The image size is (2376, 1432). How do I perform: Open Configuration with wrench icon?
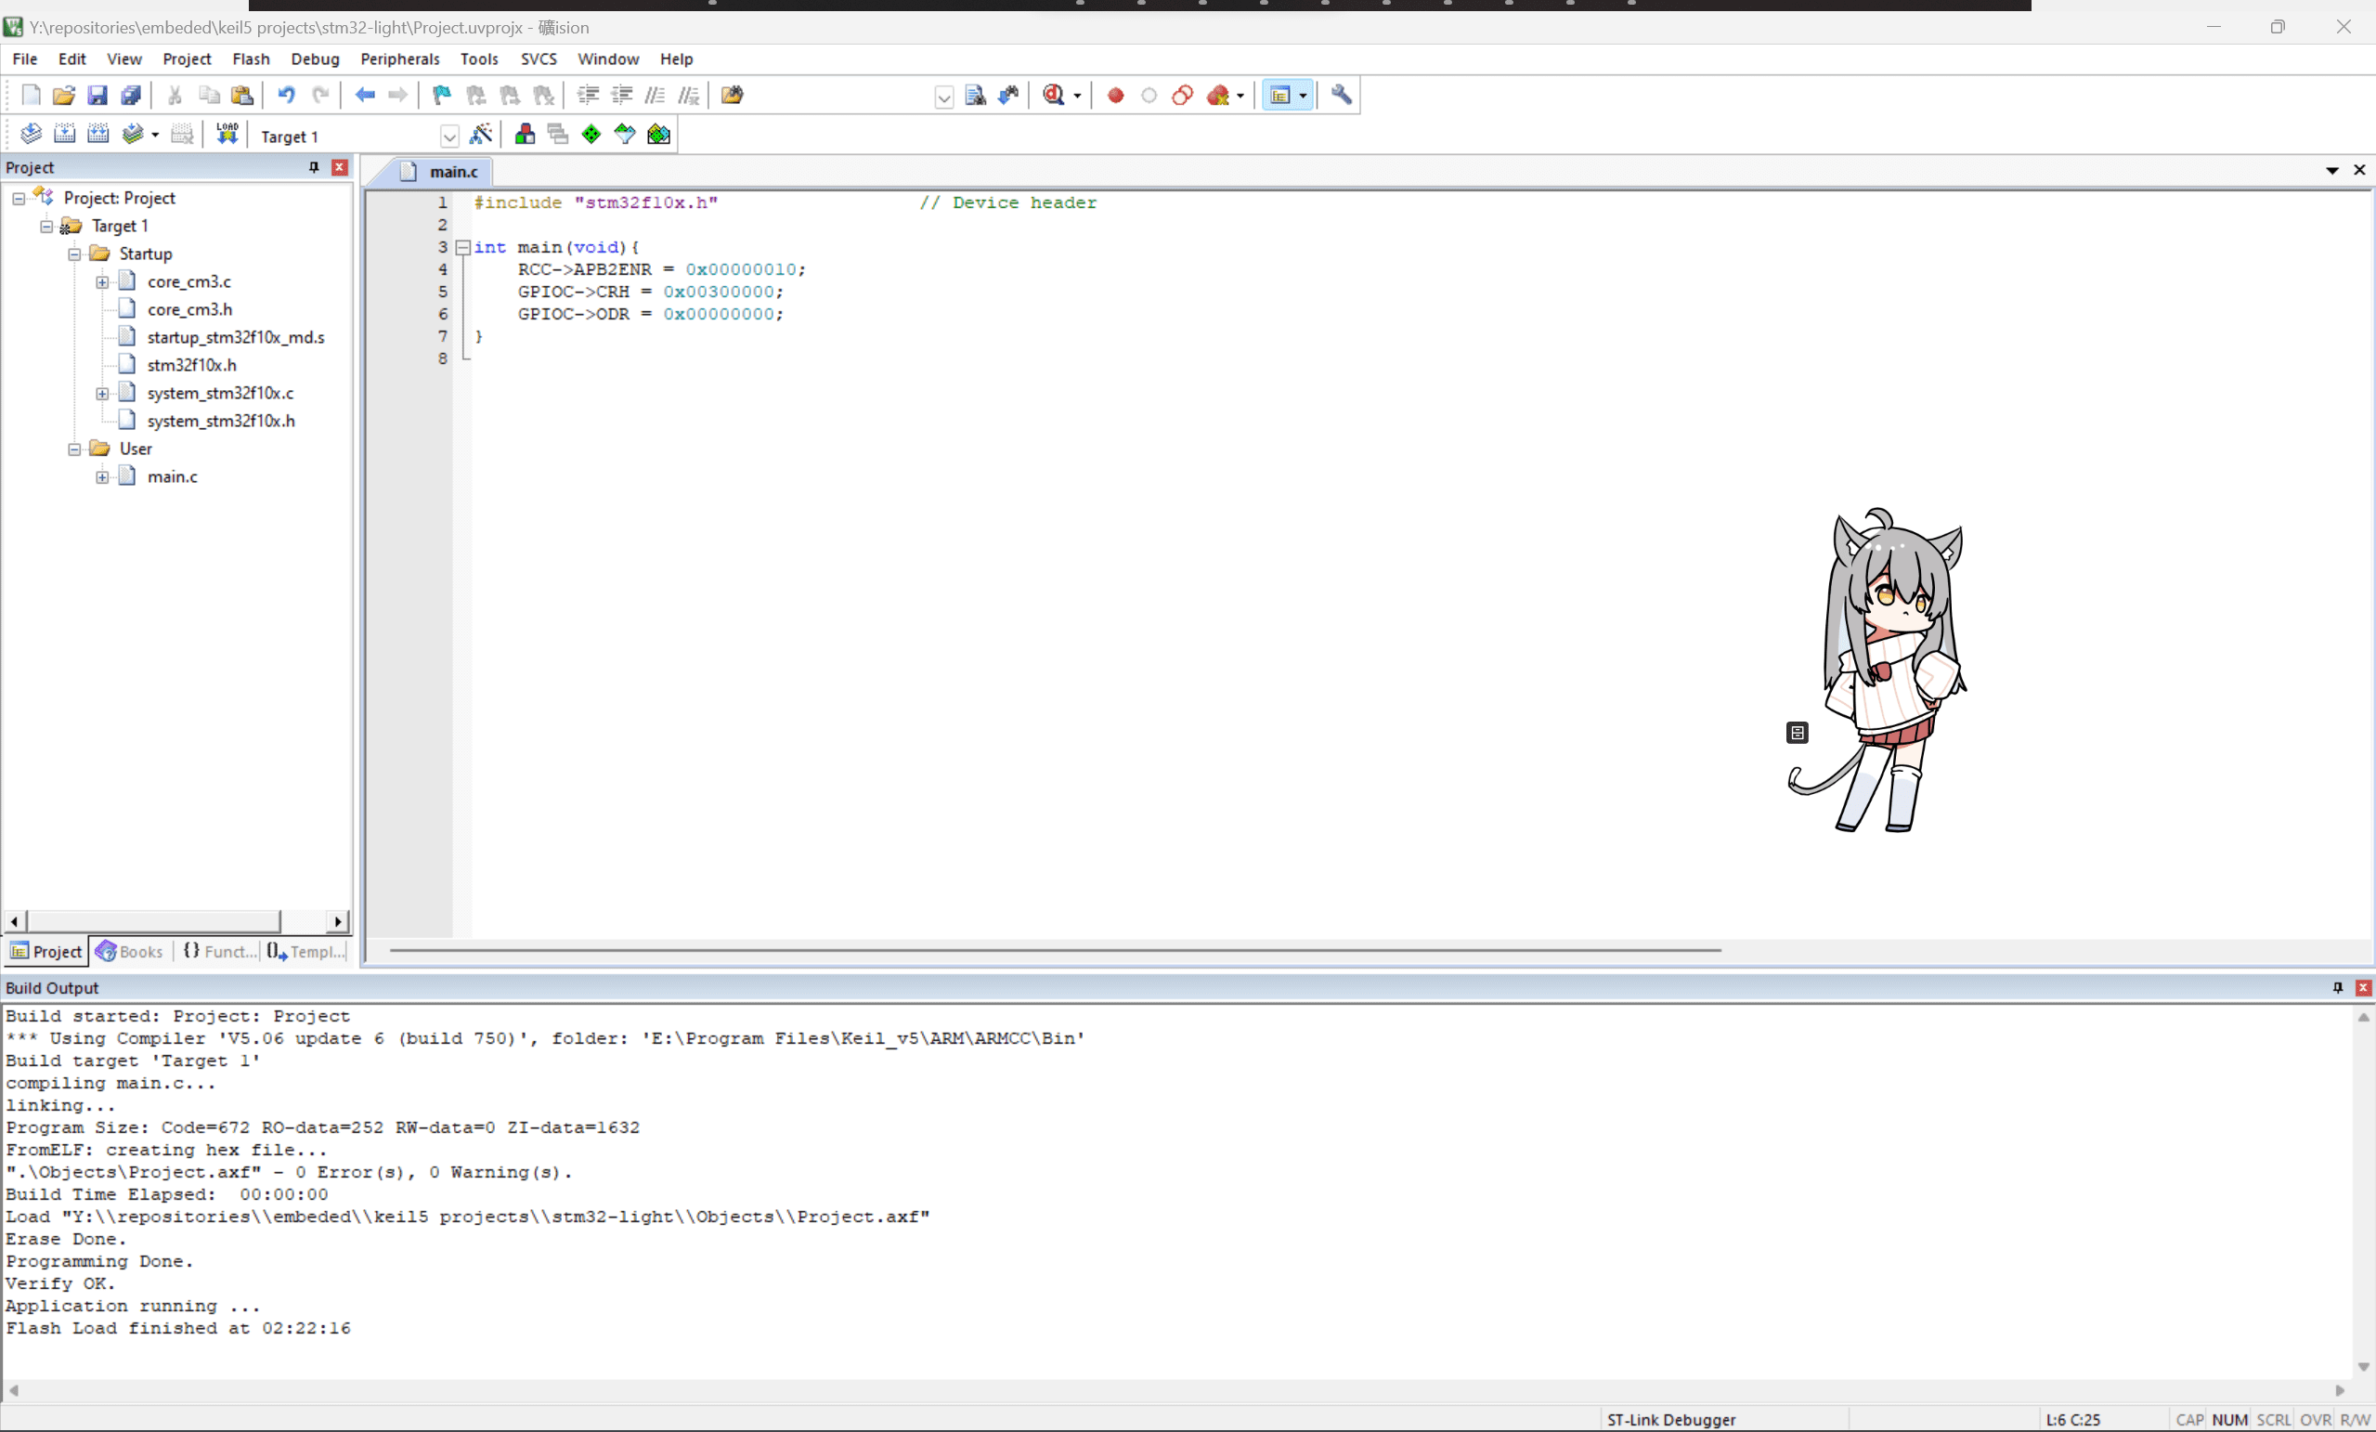click(x=1342, y=95)
